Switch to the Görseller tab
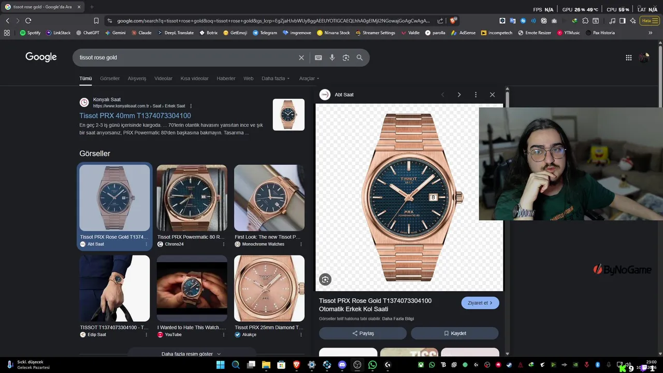This screenshot has height=373, width=663. [x=110, y=79]
